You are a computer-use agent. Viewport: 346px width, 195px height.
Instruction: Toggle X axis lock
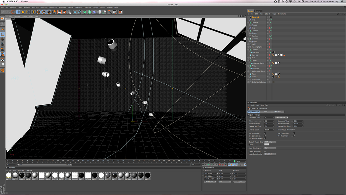click(x=39, y=12)
